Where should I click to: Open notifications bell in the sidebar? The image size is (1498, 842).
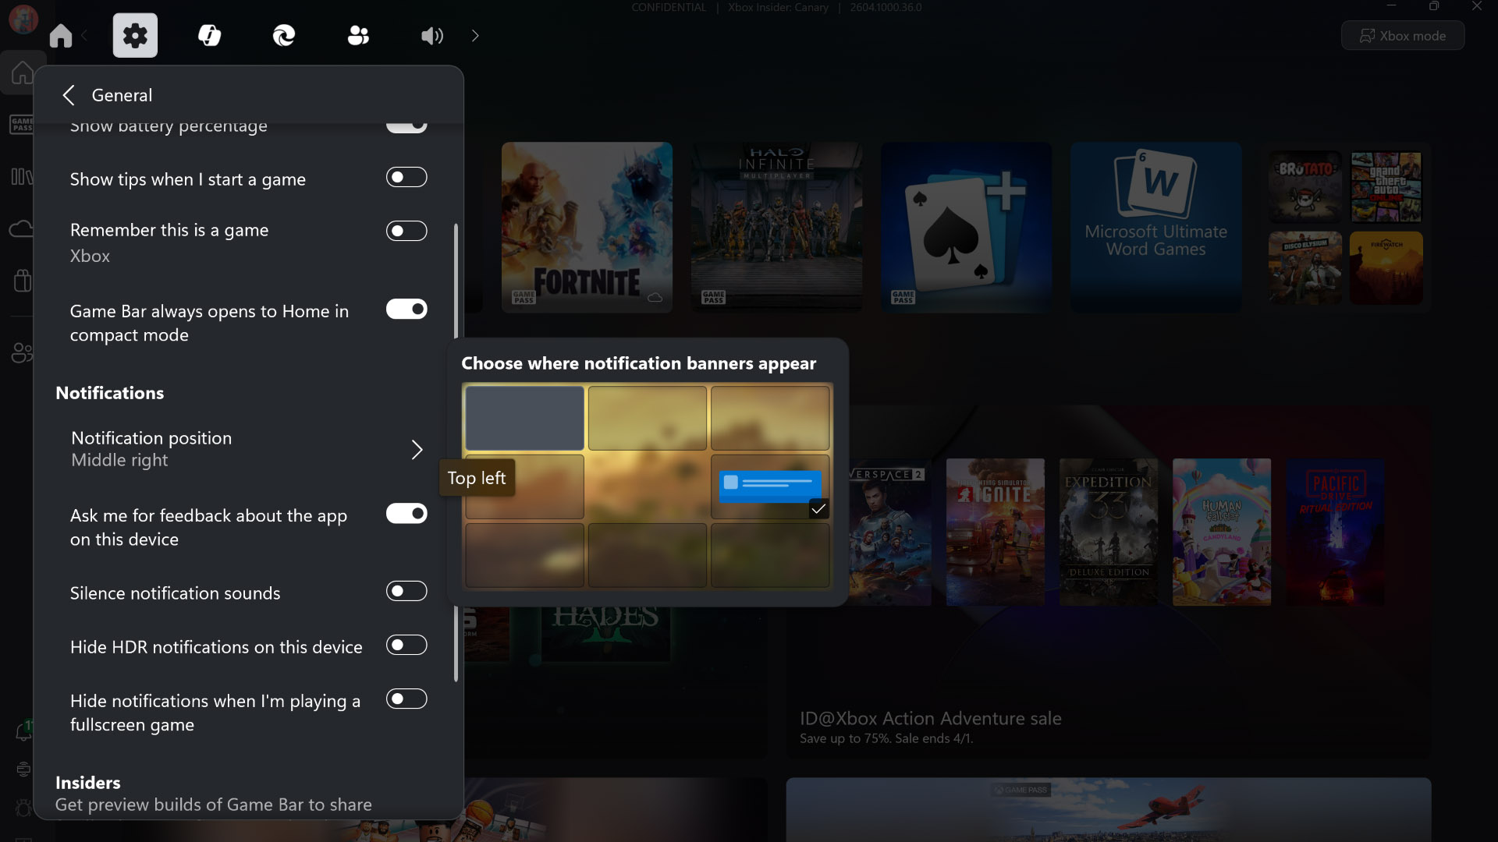pyautogui.click(x=22, y=731)
